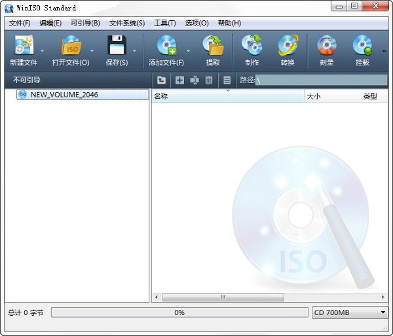Sort by the 名称 column header

click(x=228, y=96)
